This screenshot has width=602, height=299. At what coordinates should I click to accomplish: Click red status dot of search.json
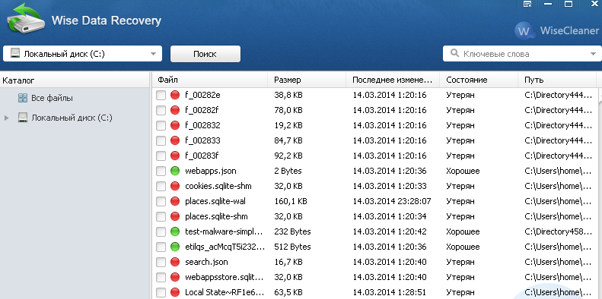(175, 262)
